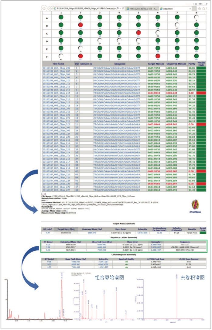Select empty well 27 in row D
The width and height of the screenshot is (212, 330).
pyautogui.click(x=100, y=40)
